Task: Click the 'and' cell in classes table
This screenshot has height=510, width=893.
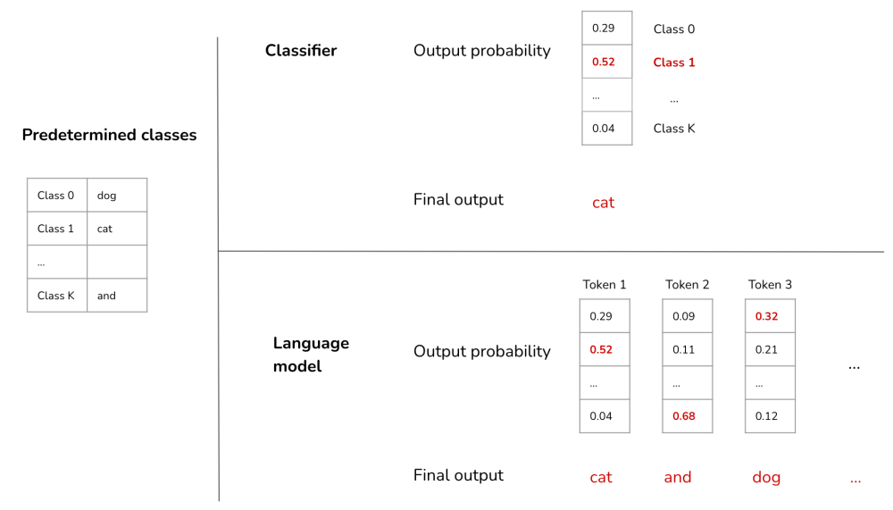Action: pyautogui.click(x=117, y=295)
